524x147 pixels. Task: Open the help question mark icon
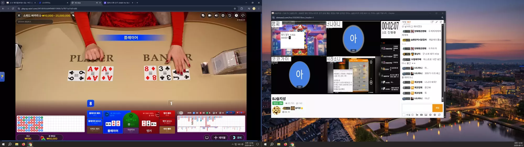236,15
